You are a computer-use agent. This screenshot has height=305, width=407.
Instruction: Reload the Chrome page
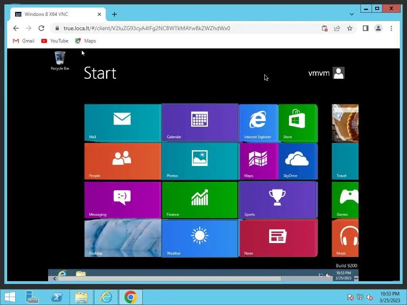(41, 28)
